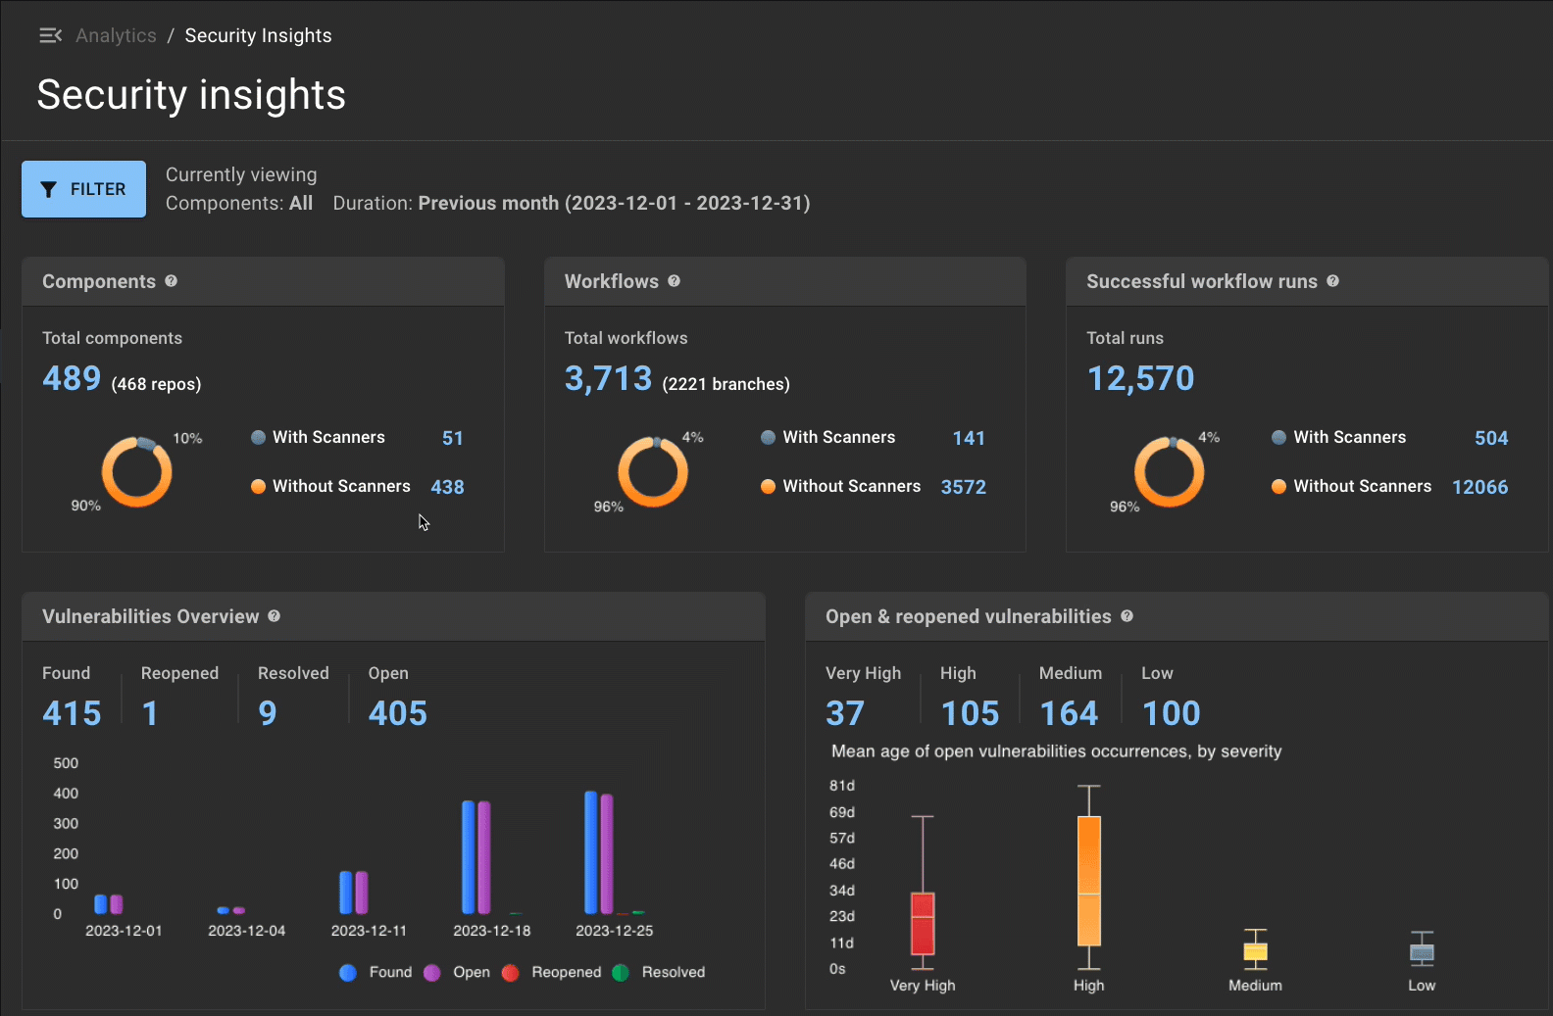Click the Medium severity count 164
Image resolution: width=1553 pixels, height=1016 pixels.
(1069, 713)
